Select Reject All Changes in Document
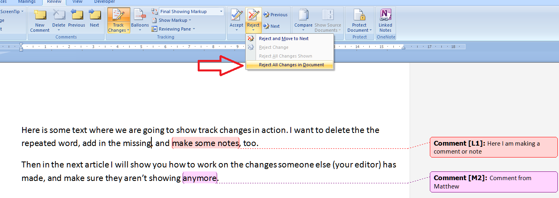 pos(291,65)
